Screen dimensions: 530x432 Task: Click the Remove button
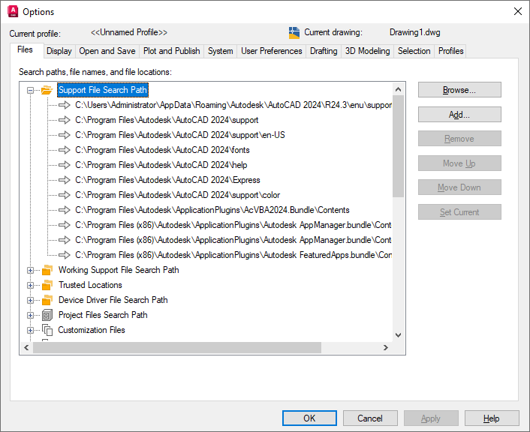pos(459,139)
